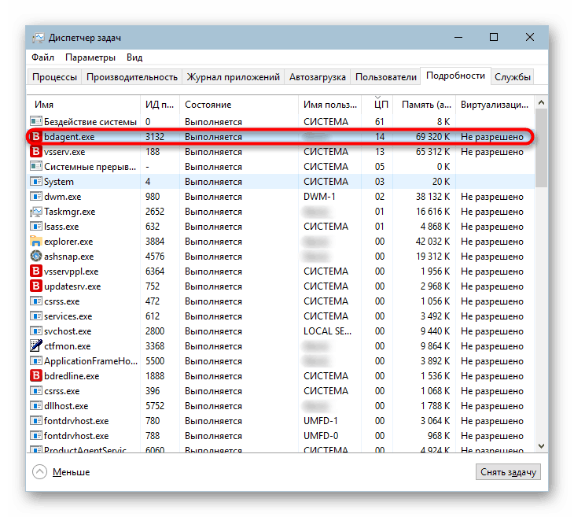Click the services.exe process icon
The image size is (574, 517).
click(36, 316)
